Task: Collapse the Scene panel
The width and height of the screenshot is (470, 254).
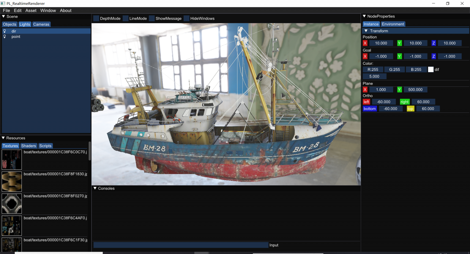Action: coord(4,17)
